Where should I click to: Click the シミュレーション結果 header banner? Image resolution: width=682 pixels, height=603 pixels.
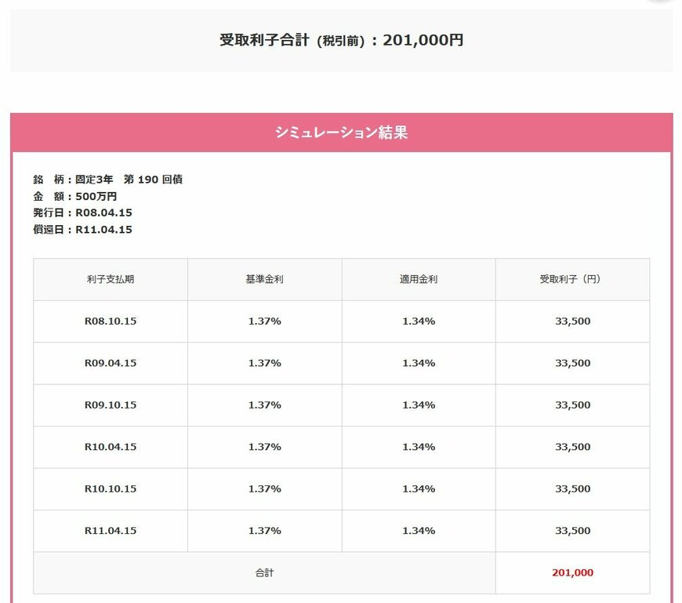[341, 133]
